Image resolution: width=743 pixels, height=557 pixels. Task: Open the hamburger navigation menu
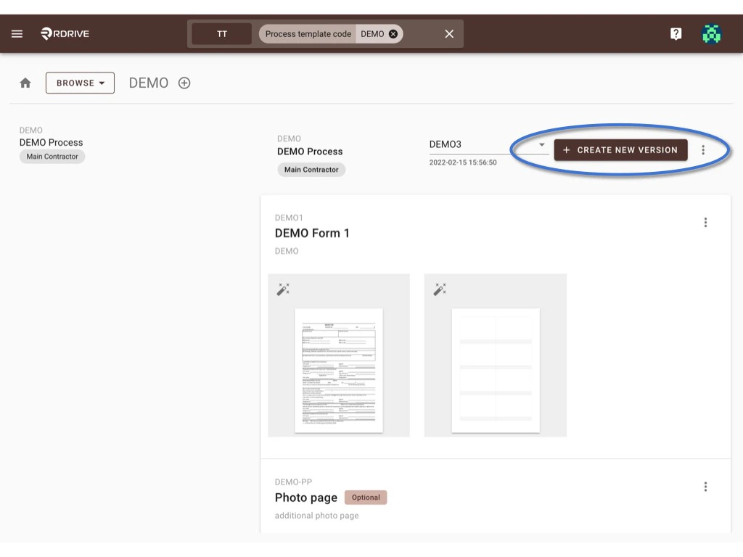point(17,33)
